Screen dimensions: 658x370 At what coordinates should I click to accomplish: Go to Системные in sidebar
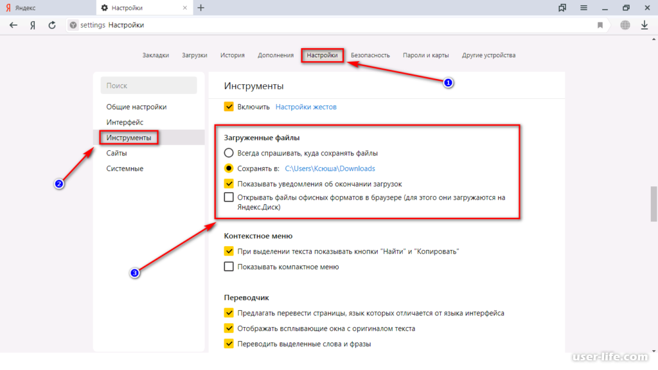pos(125,168)
